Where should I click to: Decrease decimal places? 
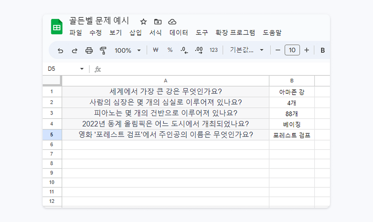pyautogui.click(x=184, y=50)
